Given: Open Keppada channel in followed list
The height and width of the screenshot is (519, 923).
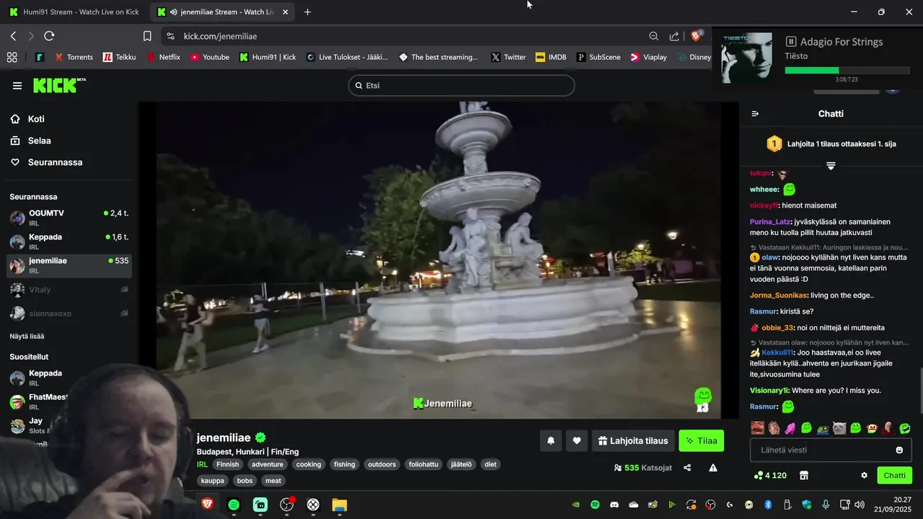Looking at the screenshot, I should [69, 241].
